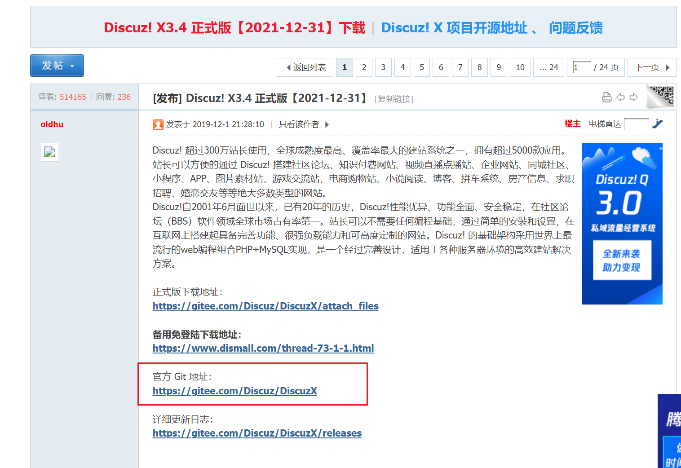The width and height of the screenshot is (681, 468).
Task: Go to previous thread with left arrow icon
Action: (x=620, y=97)
